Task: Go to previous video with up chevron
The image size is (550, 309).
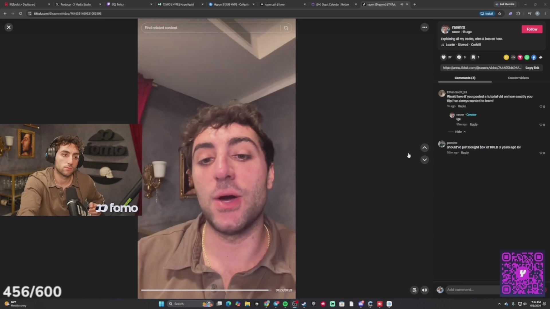Action: click(x=425, y=148)
